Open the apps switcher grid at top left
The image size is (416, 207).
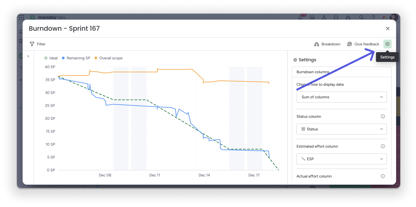tap(21, 17)
